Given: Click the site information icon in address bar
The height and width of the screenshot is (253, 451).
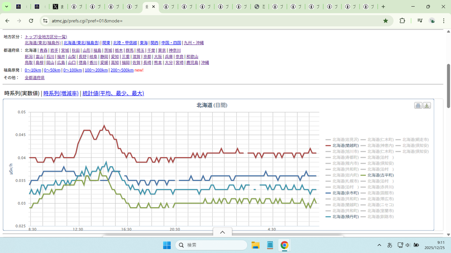Looking at the screenshot, I should tap(45, 21).
